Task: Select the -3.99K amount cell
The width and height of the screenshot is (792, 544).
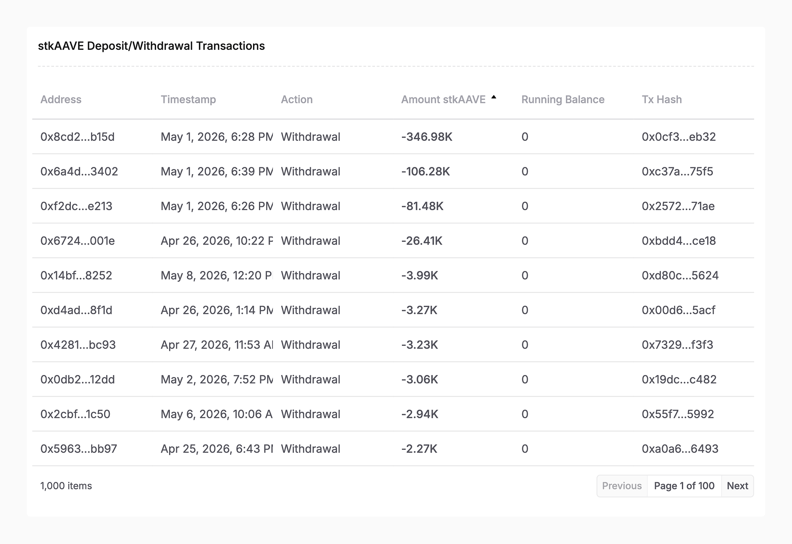Action: pyautogui.click(x=420, y=275)
